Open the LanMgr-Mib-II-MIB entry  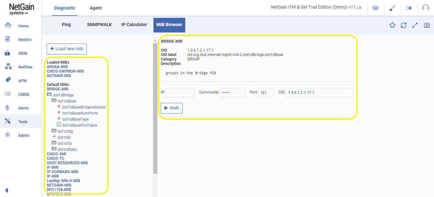[x=64, y=181]
